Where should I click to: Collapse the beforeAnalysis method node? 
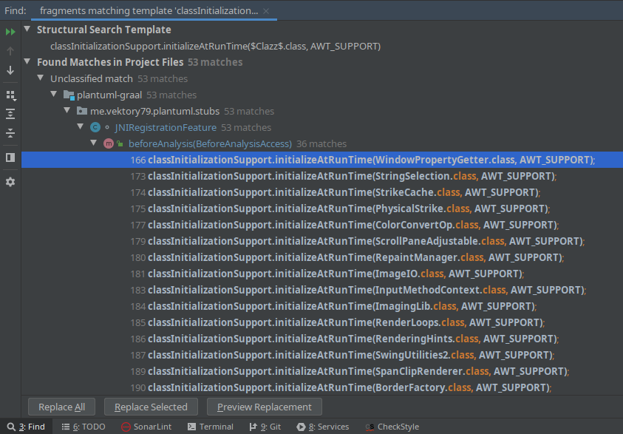point(94,143)
